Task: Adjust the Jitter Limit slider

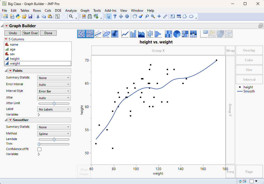Action: point(54,104)
